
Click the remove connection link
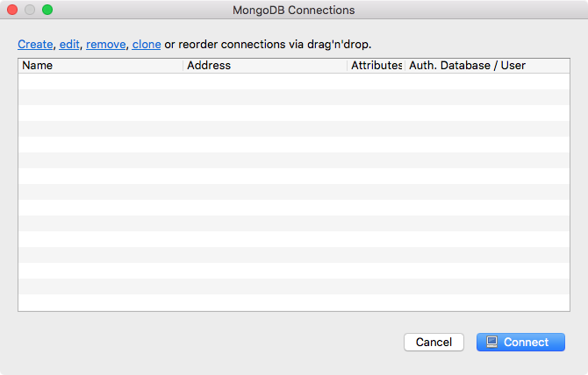[105, 44]
